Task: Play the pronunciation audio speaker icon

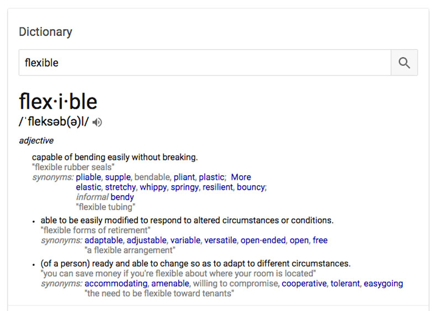Action: click(97, 122)
